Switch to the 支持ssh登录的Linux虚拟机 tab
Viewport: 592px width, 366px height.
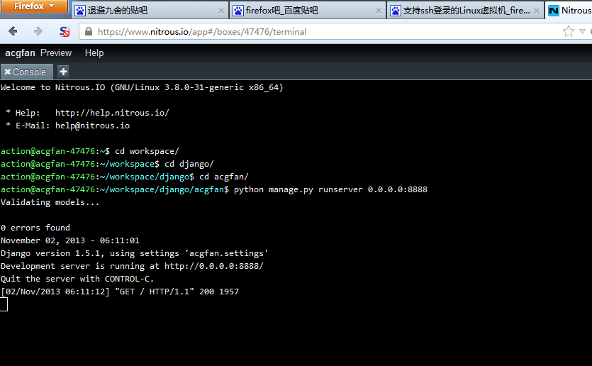point(465,11)
